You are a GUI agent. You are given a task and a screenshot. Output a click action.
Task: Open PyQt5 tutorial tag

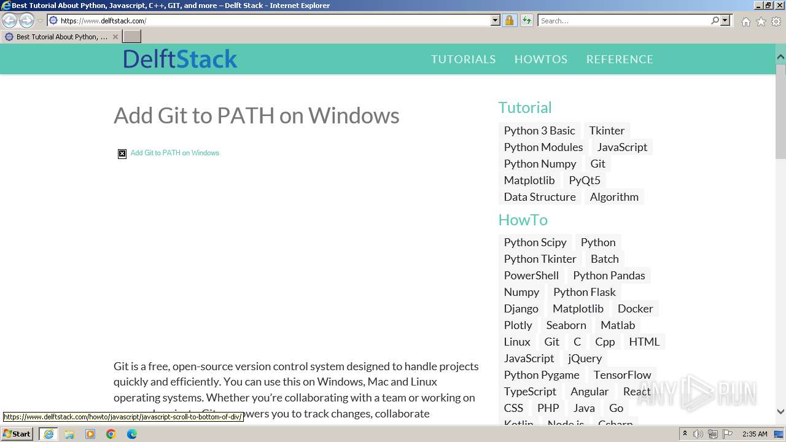(585, 180)
